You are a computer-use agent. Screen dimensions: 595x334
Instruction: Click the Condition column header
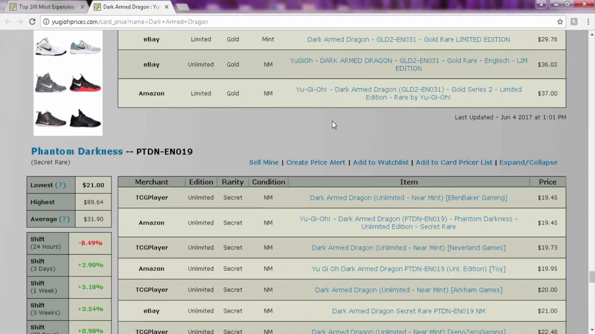tap(268, 182)
